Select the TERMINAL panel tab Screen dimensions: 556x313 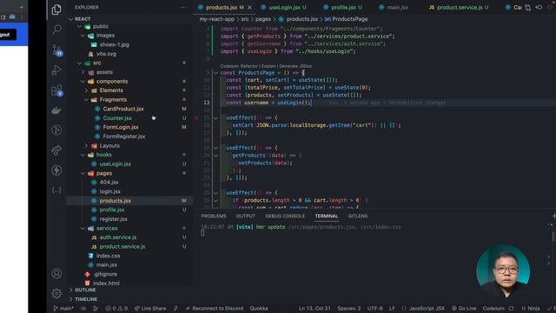pos(327,216)
